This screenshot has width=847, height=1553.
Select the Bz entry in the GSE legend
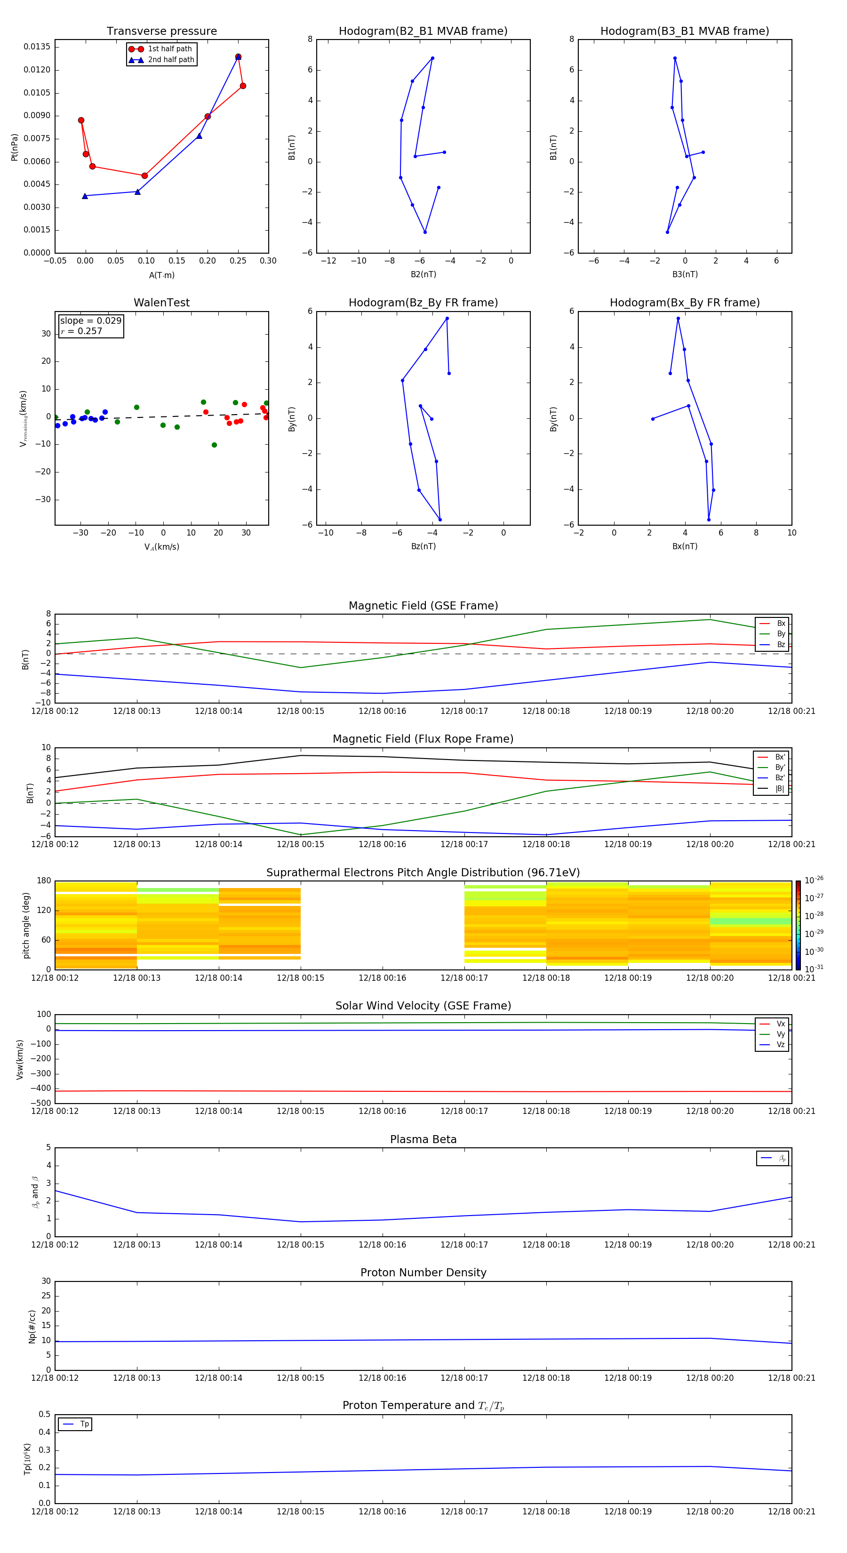[772, 644]
